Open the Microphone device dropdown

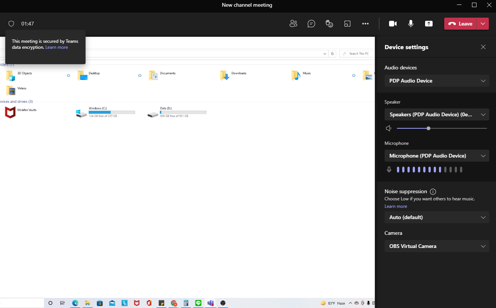coord(437,156)
